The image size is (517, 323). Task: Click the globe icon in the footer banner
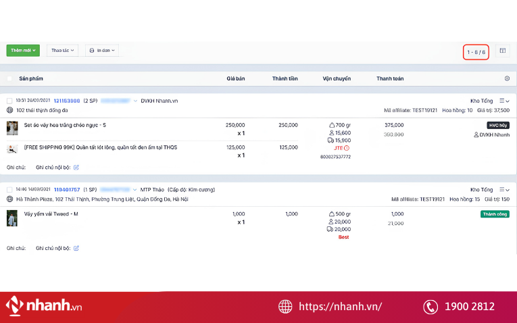pos(285,307)
